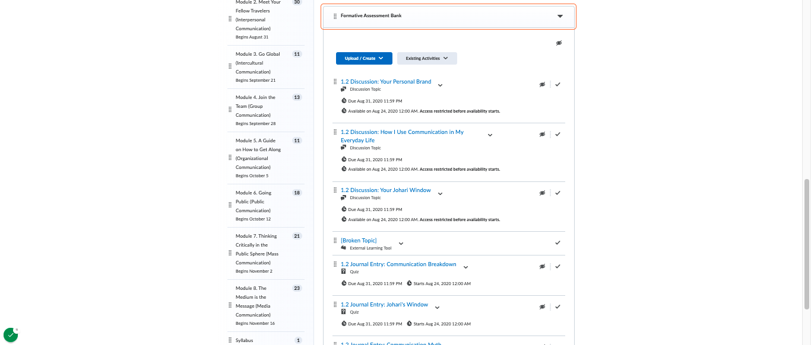Click drag handle beside Module 3
Screen dimensions: 811x345
point(230,67)
